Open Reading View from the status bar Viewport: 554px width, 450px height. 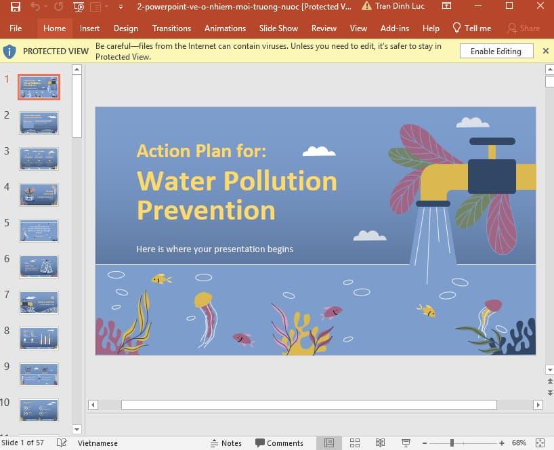coord(380,443)
